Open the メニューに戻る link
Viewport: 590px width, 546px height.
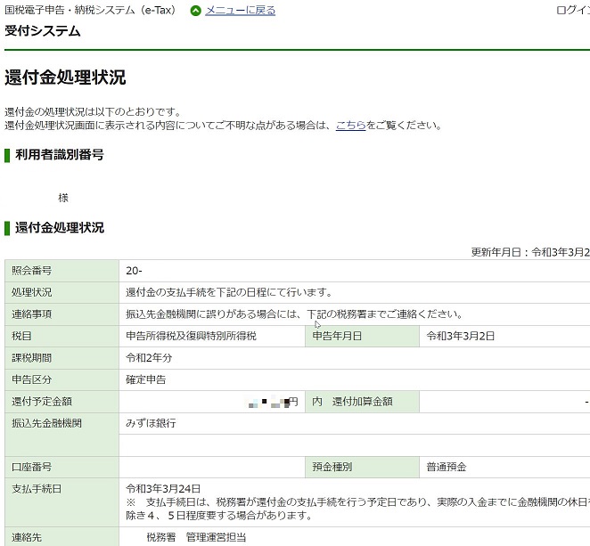[x=240, y=11]
